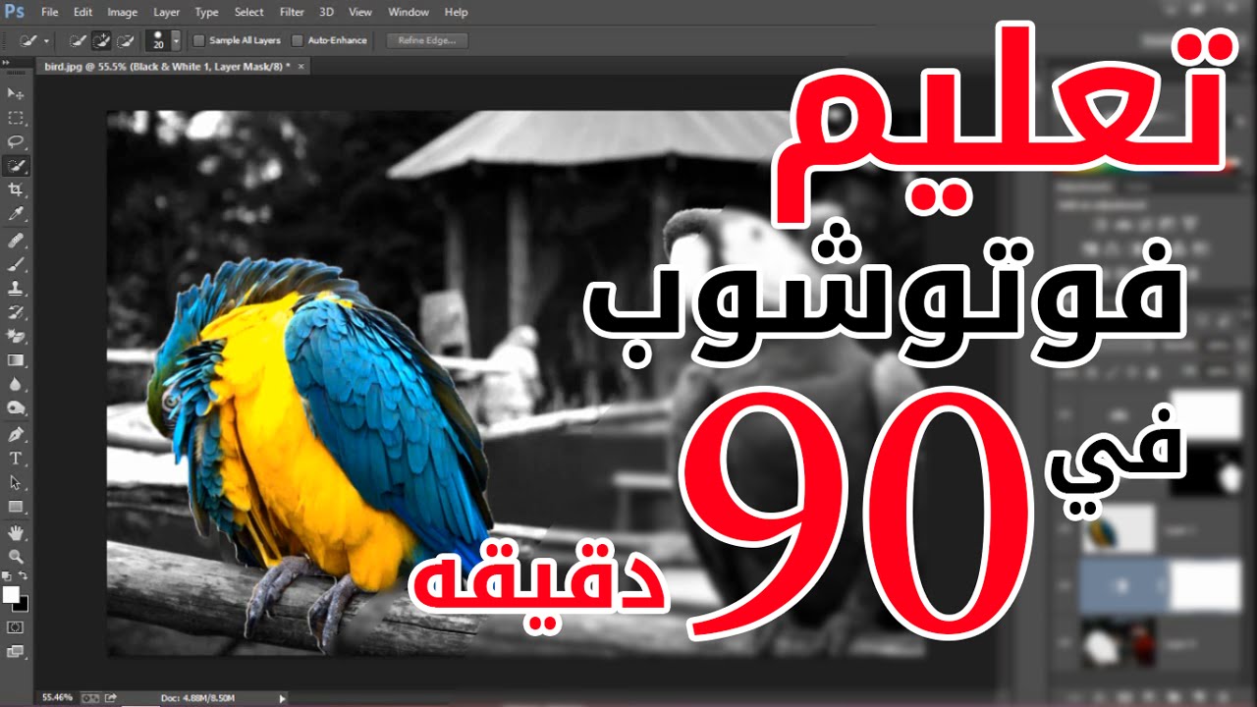Select the Rectangular Marquee tool
The height and width of the screenshot is (707, 1257).
(x=16, y=118)
